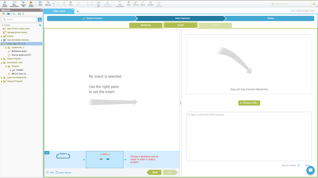318x178 pixels.
Task: Click the 'or Choose a File...' button
Action: click(249, 103)
